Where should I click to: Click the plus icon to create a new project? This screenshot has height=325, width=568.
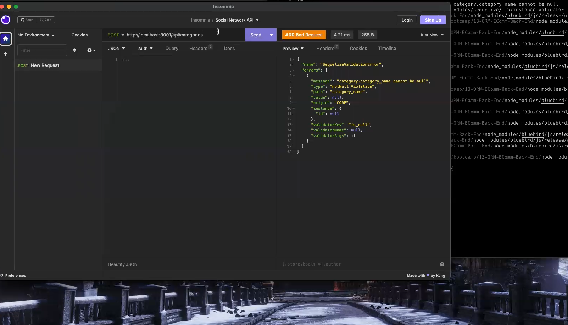pos(6,53)
